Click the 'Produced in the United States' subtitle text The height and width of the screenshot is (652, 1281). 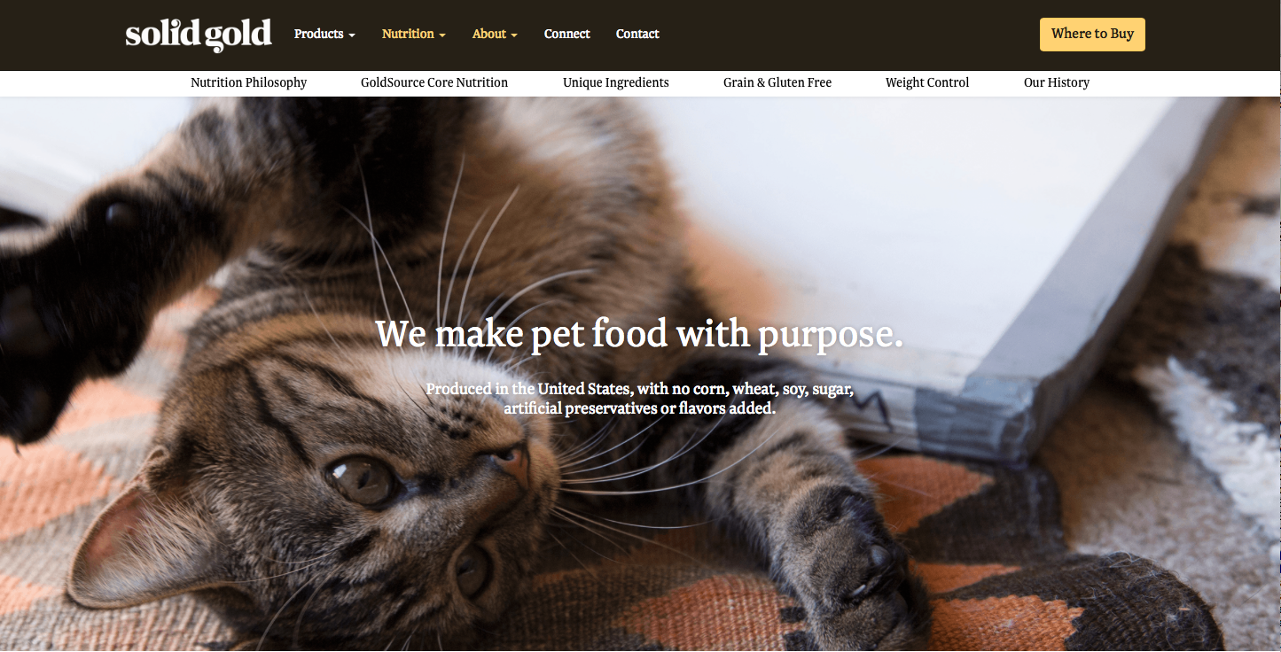click(x=639, y=399)
